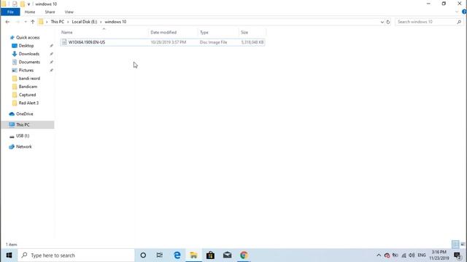Open the View ribbon tab

point(69,12)
